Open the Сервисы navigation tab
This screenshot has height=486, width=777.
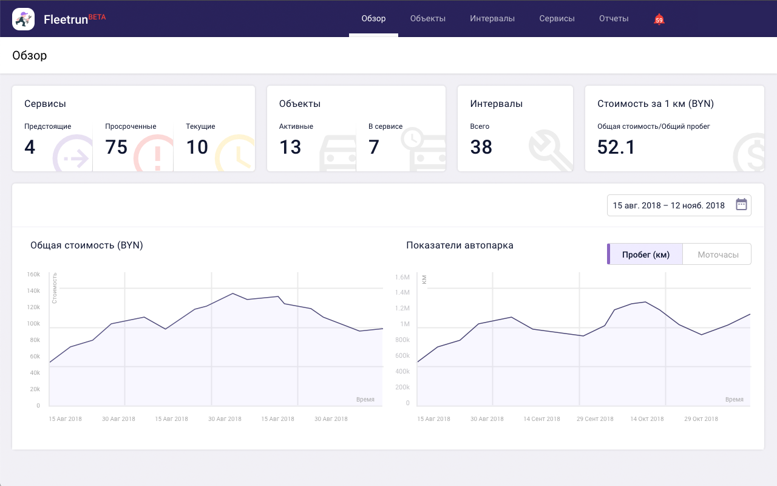tap(557, 19)
